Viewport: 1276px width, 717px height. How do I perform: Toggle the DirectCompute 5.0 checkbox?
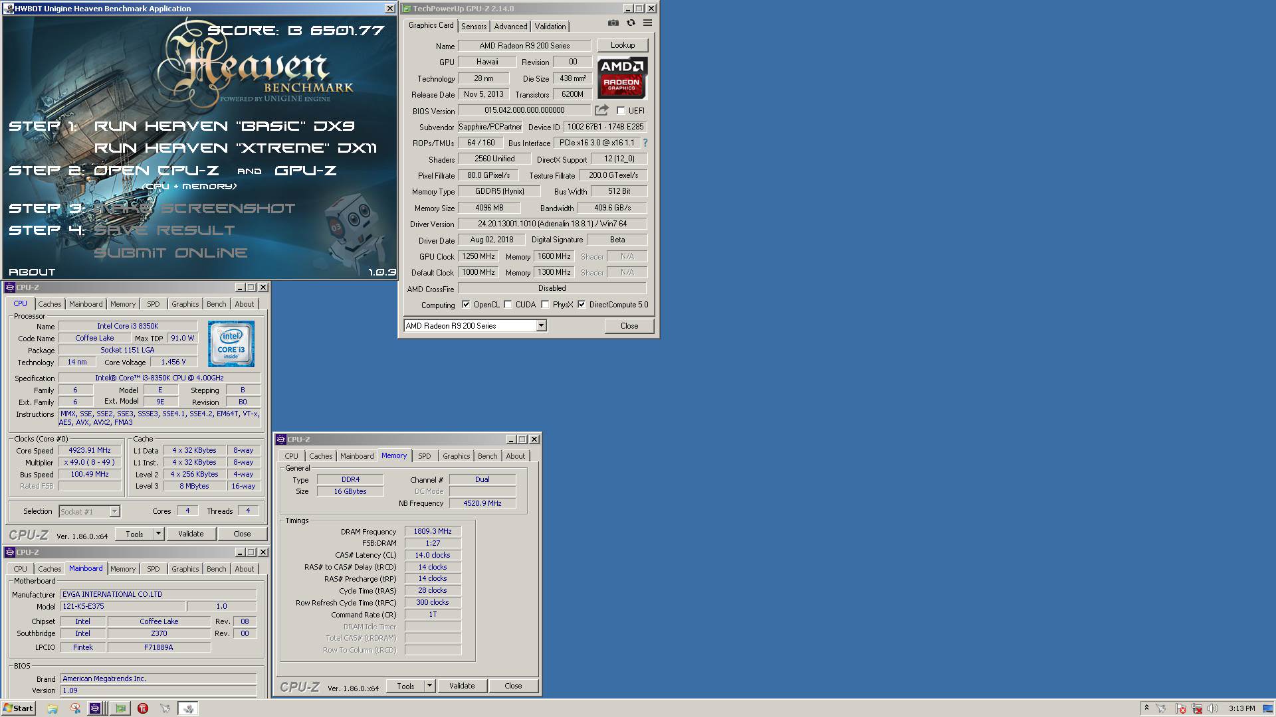[582, 305]
